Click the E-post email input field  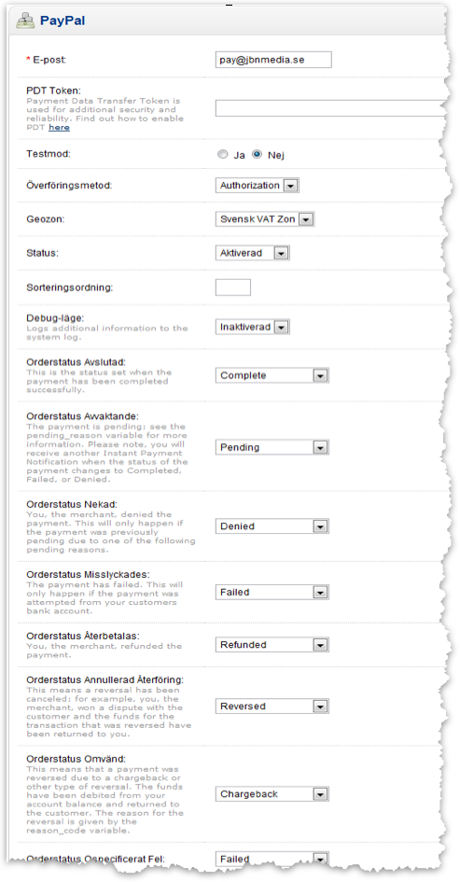point(273,59)
